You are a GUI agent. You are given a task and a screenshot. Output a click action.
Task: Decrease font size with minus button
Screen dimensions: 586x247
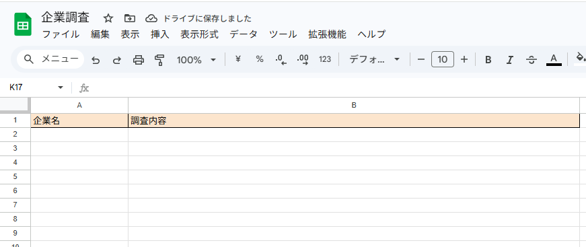pyautogui.click(x=420, y=59)
